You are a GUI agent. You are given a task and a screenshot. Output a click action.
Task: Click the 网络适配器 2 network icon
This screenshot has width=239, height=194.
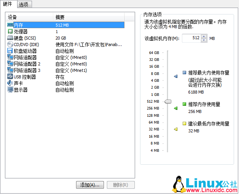[x=10, y=64]
